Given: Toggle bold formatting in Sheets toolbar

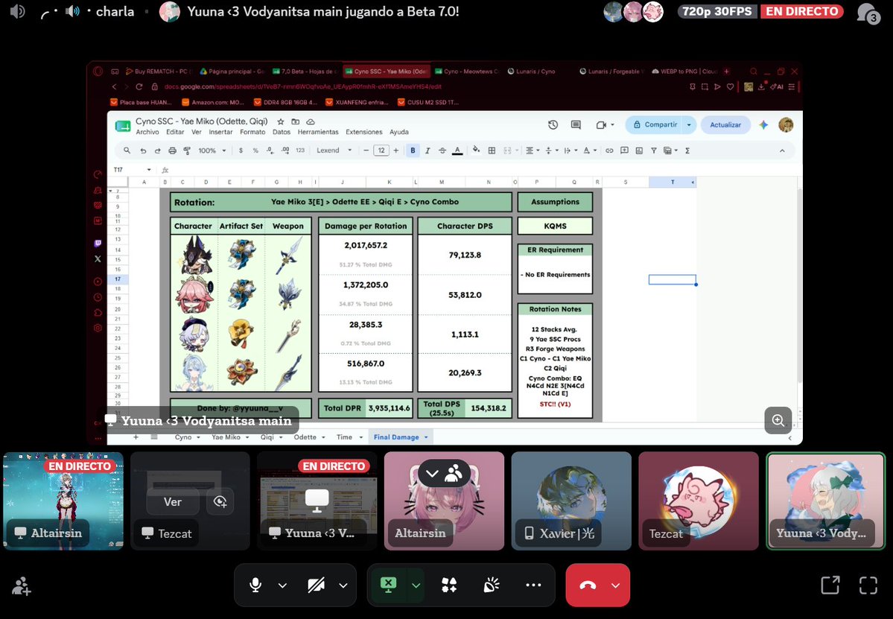Looking at the screenshot, I should [413, 150].
